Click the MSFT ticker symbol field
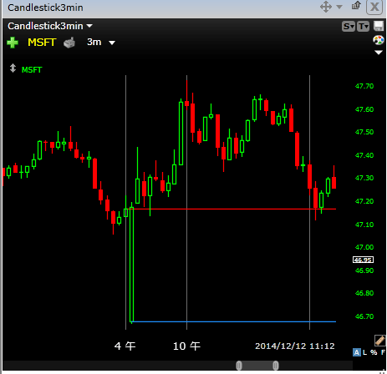The width and height of the screenshot is (387, 374). pyautogui.click(x=42, y=43)
